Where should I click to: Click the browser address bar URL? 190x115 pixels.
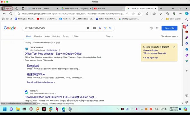73,14
